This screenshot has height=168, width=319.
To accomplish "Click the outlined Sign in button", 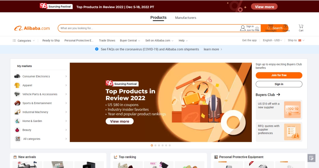I will point(279,84).
